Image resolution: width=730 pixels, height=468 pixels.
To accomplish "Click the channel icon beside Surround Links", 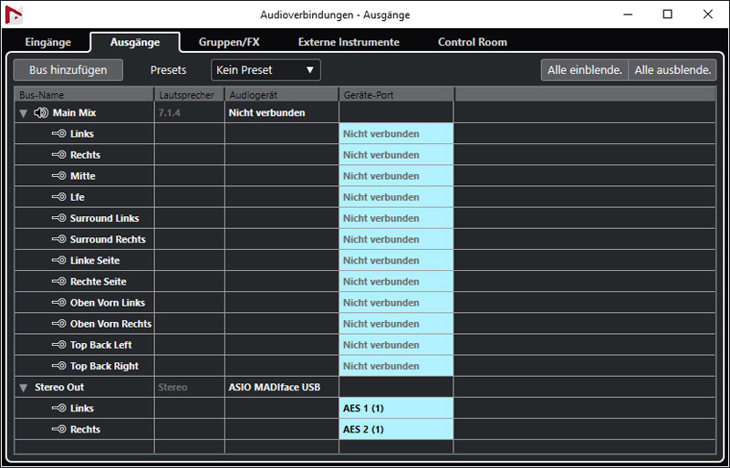I will 58,218.
